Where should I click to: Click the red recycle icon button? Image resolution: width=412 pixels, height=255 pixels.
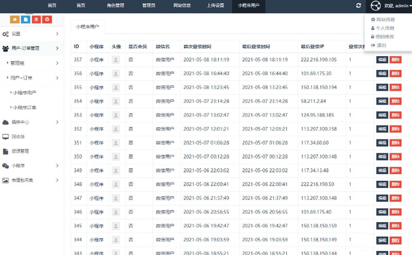[47, 20]
